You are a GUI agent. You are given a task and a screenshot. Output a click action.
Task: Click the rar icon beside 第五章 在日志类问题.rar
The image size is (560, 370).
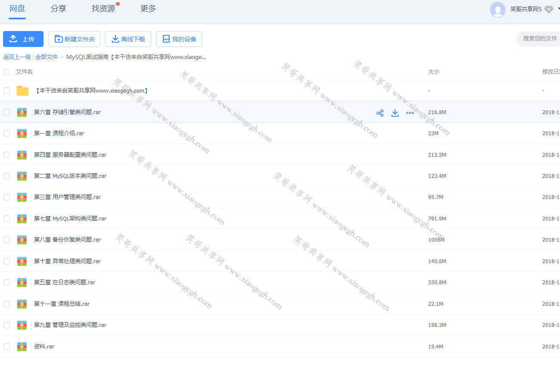pos(22,283)
